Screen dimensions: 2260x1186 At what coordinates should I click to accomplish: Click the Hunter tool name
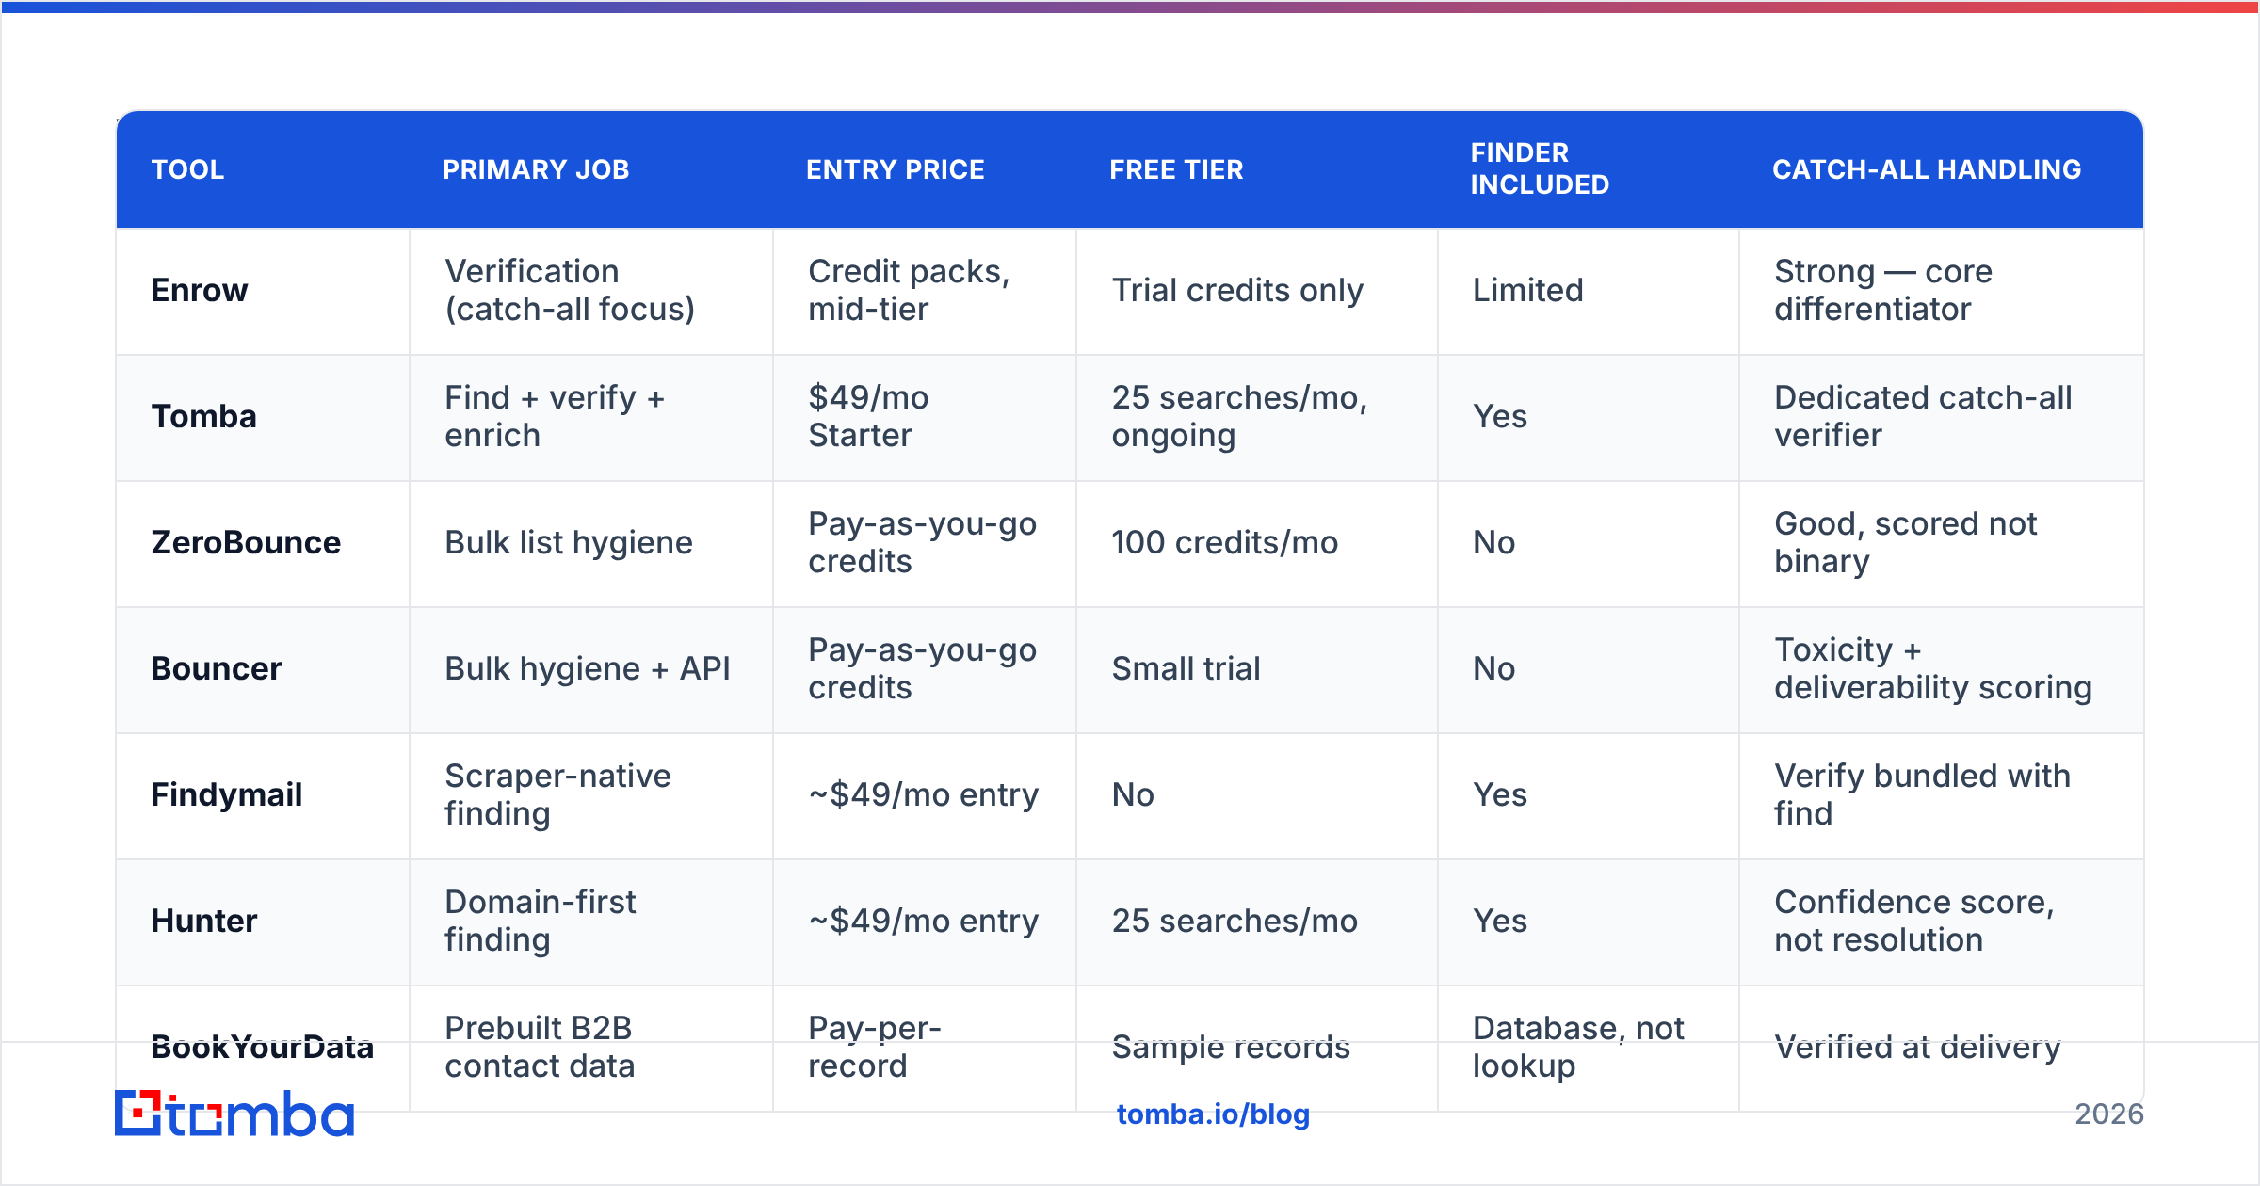coord(204,921)
